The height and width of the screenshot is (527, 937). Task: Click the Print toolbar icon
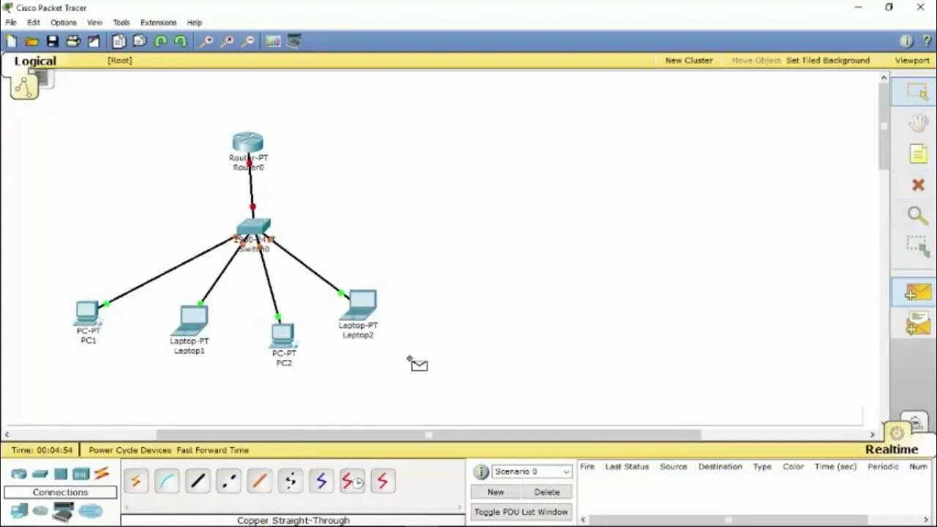point(73,42)
